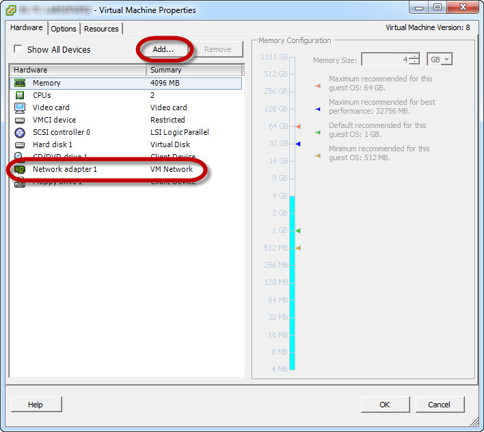The width and height of the screenshot is (484, 432).
Task: Click the 128 GB scale label
Action: coord(276,109)
